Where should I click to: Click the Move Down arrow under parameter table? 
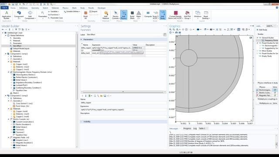click(x=85, y=96)
